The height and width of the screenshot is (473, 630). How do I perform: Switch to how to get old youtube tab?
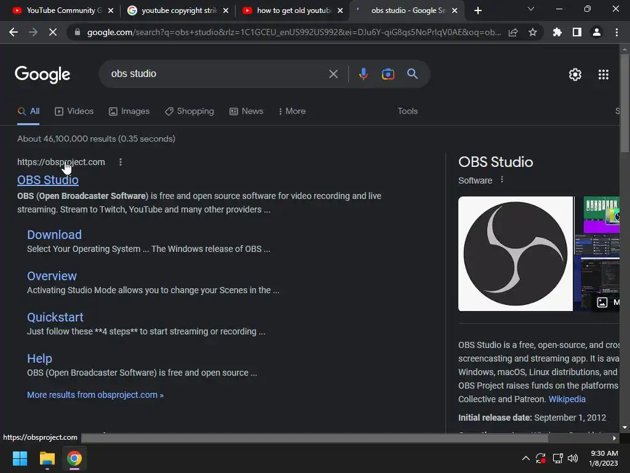(291, 10)
